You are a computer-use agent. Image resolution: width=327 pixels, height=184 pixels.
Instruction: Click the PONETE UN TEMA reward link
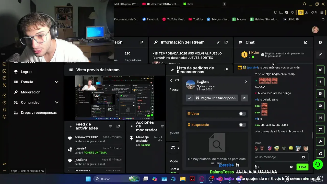click(x=95, y=153)
